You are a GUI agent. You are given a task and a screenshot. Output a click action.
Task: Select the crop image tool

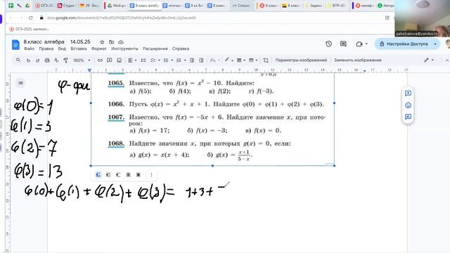point(266,60)
